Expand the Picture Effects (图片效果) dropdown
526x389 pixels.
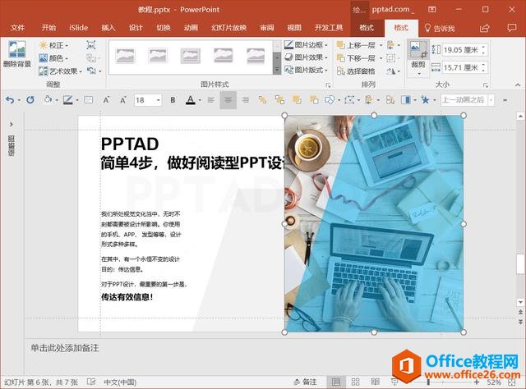(x=304, y=57)
